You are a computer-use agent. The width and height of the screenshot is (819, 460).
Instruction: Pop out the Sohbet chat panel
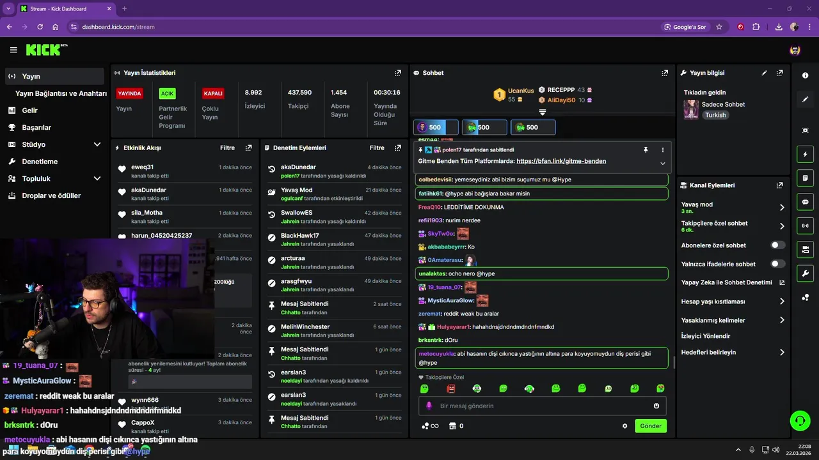tap(665, 73)
